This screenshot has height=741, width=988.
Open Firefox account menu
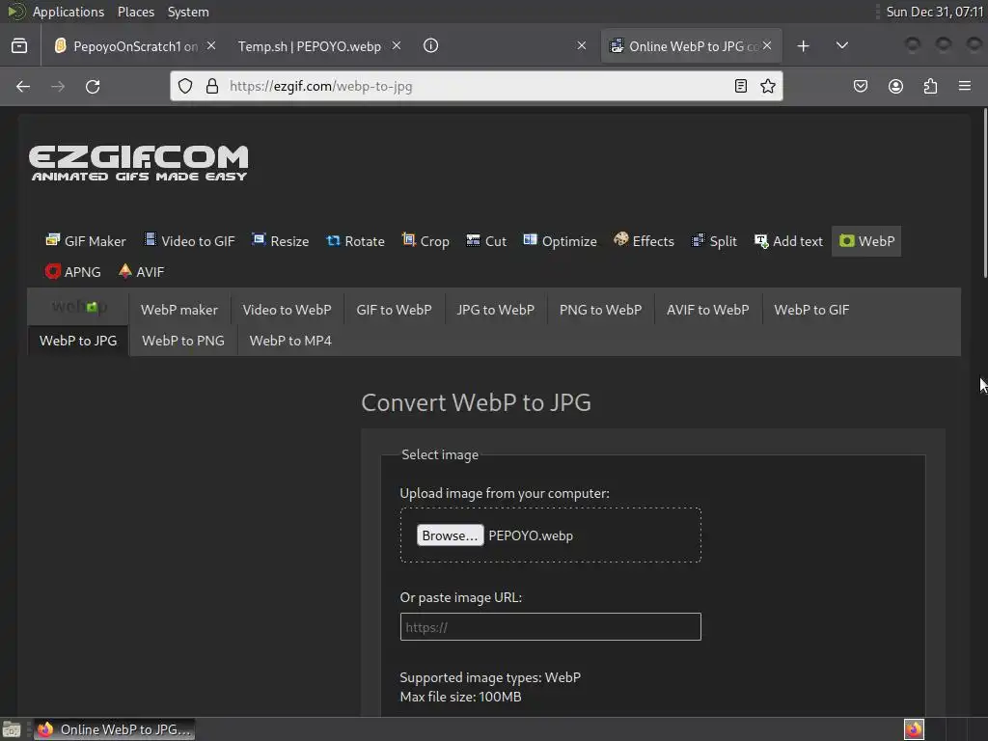[x=895, y=86]
